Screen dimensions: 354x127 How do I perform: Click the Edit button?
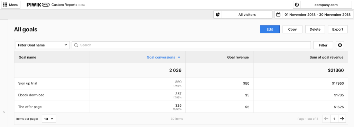click(270, 29)
